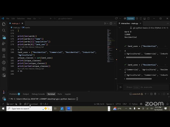The height and width of the screenshot is (127, 170).
Task: Open the Manage gear settings icon
Action: point(4,98)
